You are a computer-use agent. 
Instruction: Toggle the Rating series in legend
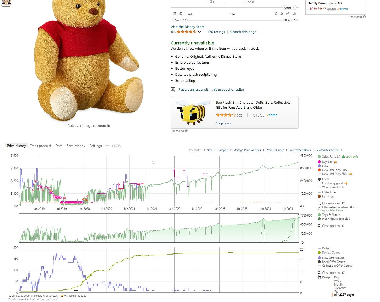tap(324, 248)
